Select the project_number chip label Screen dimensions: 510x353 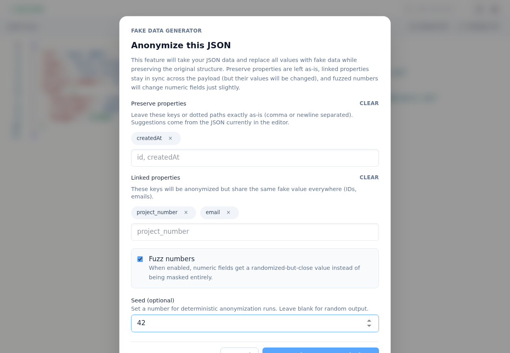coord(157,212)
